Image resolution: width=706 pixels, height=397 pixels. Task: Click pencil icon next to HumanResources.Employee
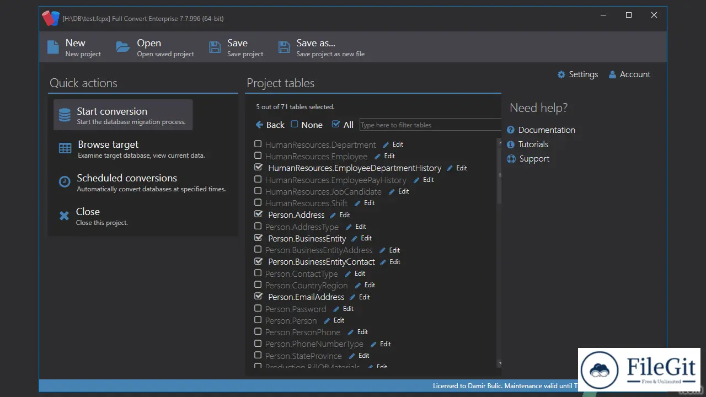[378, 156]
